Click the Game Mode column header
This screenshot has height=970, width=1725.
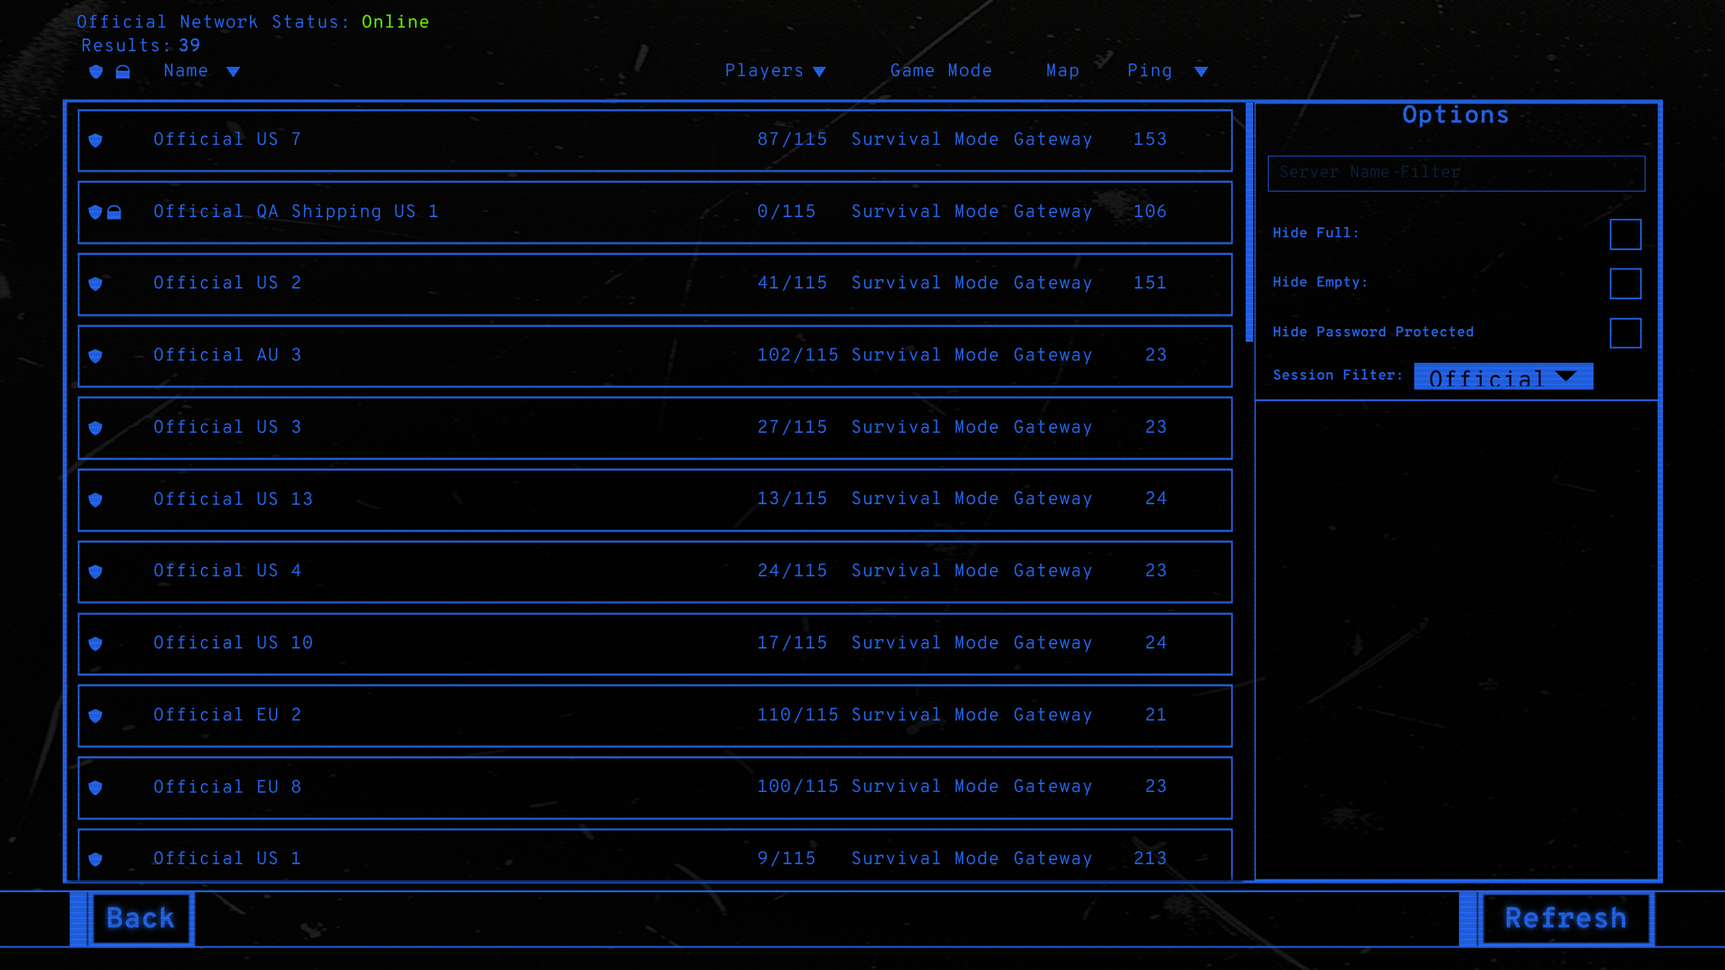click(940, 70)
